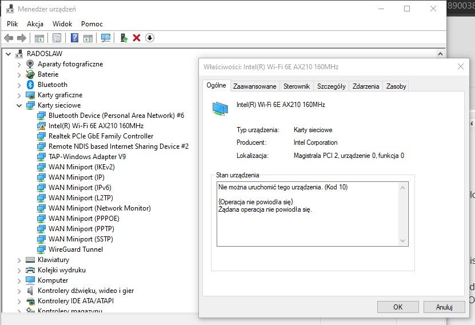Open Properties via the toolbar sheet icon
This screenshot has height=325, width=475.
tap(57, 38)
